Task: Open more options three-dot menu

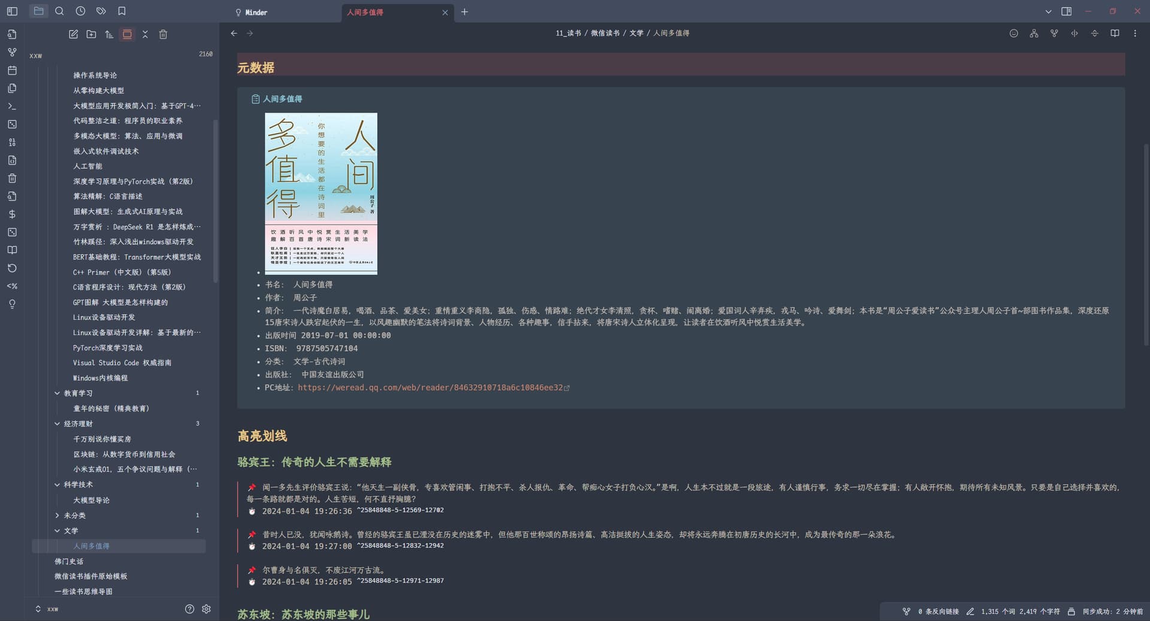Action: pos(1135,33)
